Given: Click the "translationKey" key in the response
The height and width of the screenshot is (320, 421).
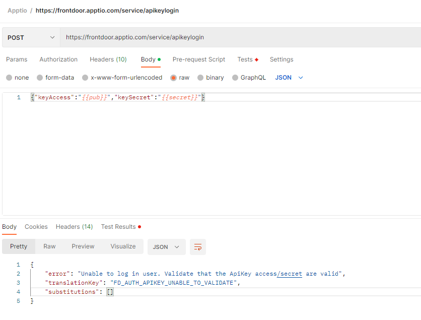Looking at the screenshot, I should 74,283.
